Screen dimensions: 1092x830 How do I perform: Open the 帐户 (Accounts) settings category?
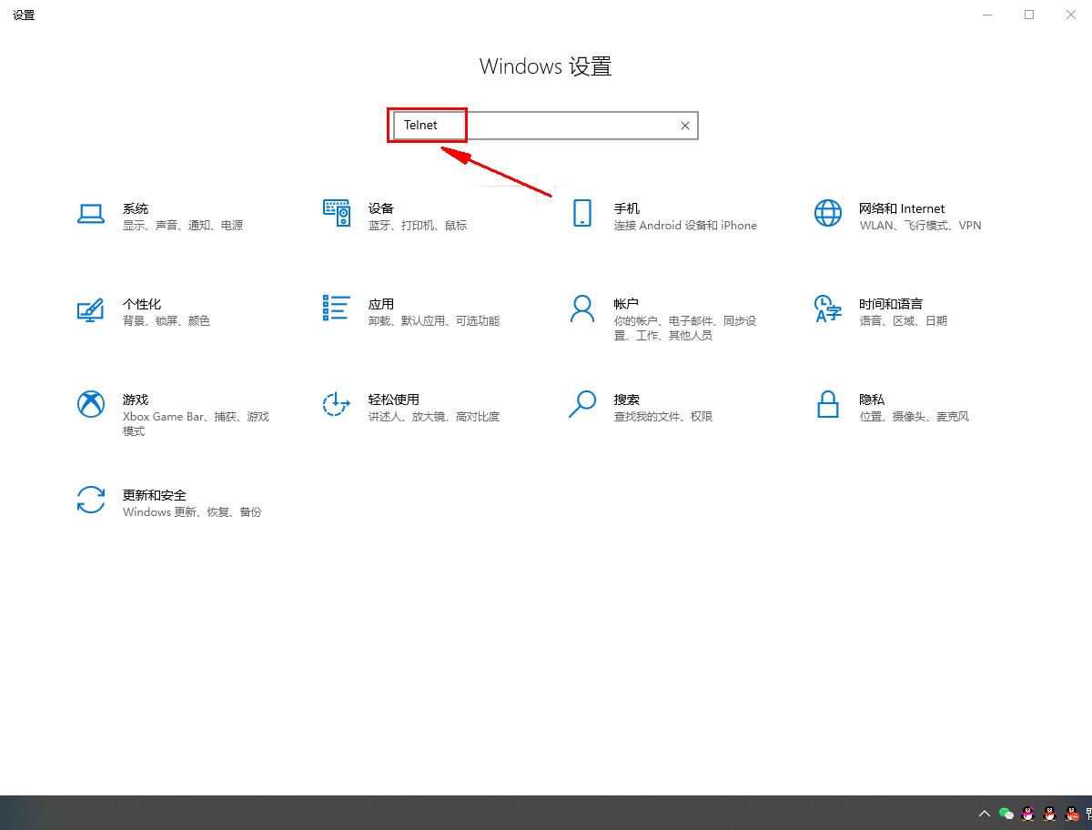664,319
